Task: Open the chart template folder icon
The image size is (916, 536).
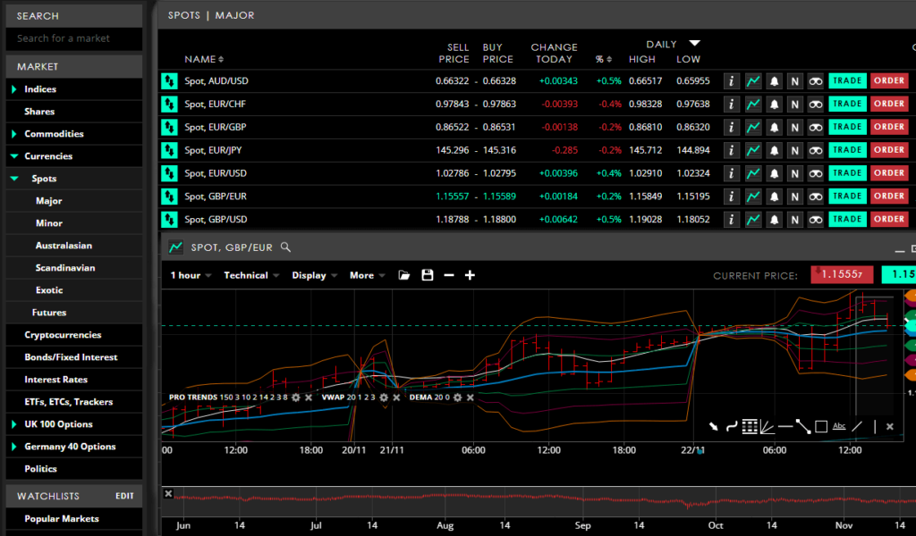Action: point(403,275)
